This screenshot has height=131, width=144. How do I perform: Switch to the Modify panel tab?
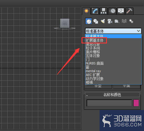coord(95,11)
